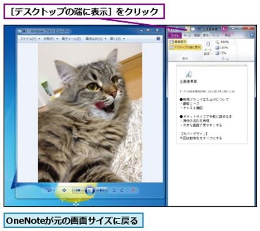
Task: Open the OneNote ファイル tab
Action: point(175,35)
